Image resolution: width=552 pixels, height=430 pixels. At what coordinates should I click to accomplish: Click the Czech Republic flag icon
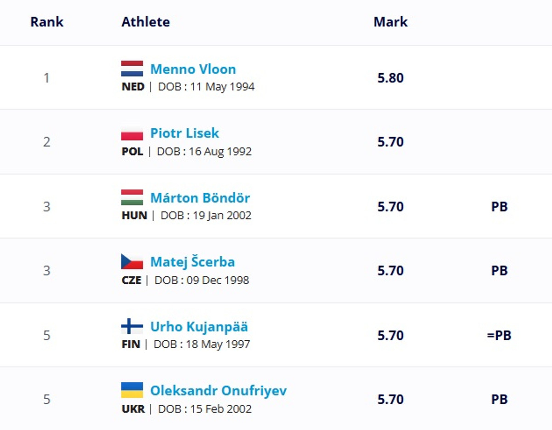(x=132, y=262)
